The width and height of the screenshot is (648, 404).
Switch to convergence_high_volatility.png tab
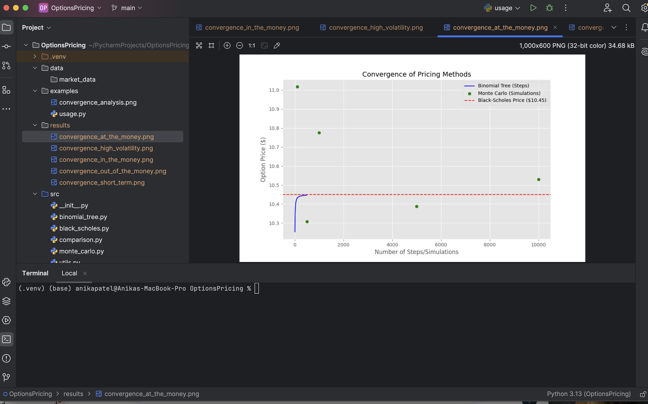pyautogui.click(x=376, y=28)
